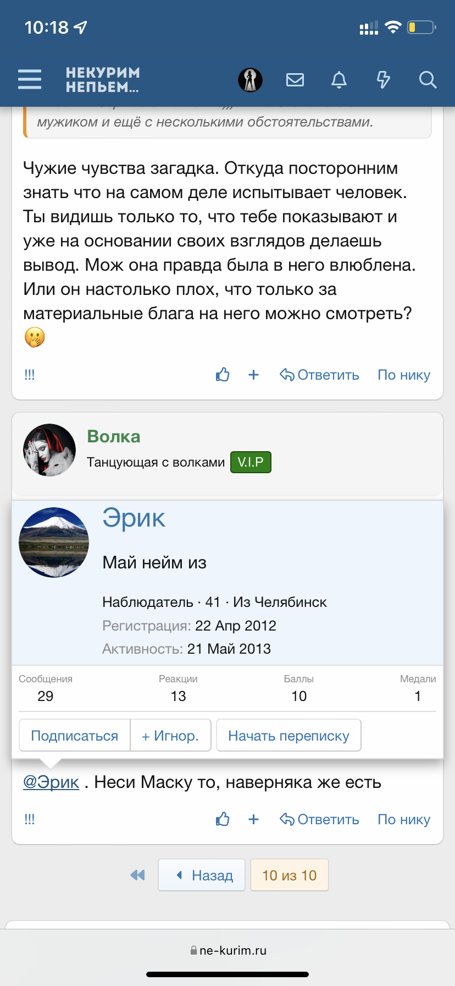Toggle multi-quote plus on Волка's post
Viewport: 455px width, 986px height.
(253, 819)
